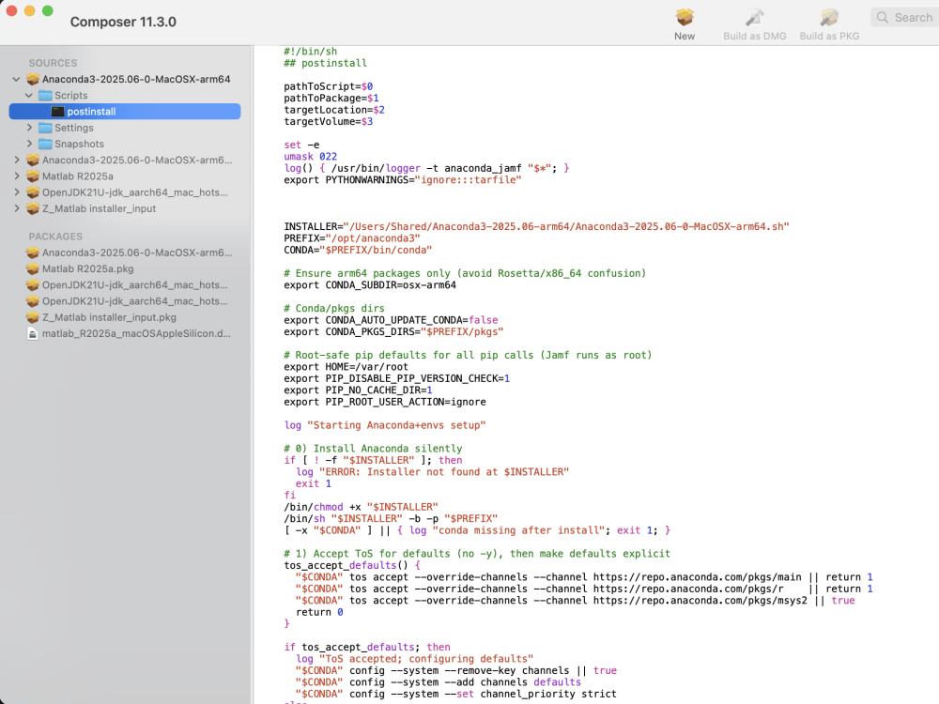Click the matlab_R2025a_macOSAppleSilicon disk image icon
939x704 pixels.
(x=33, y=333)
